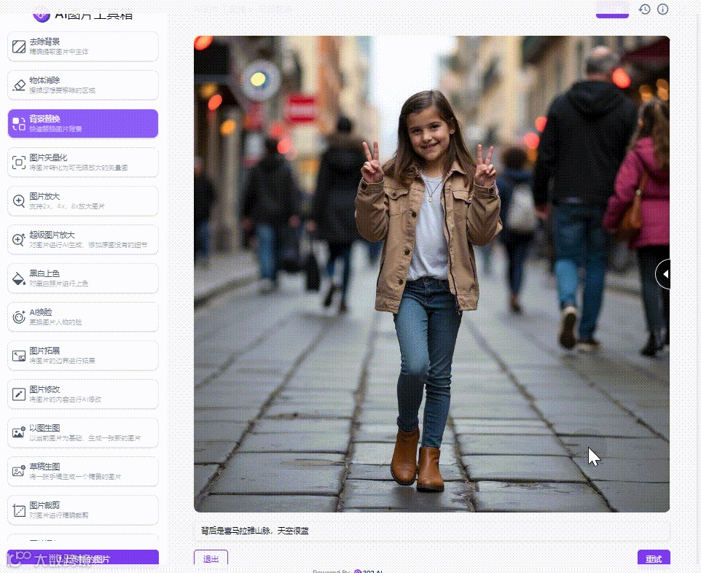Click the girl photo in the preview canvas
Screen dimensions: 701x573
[x=432, y=274]
